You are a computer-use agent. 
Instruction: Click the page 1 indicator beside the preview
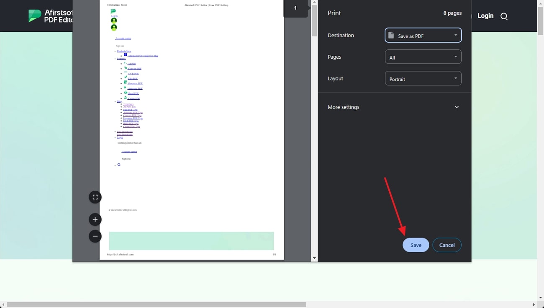[295, 8]
